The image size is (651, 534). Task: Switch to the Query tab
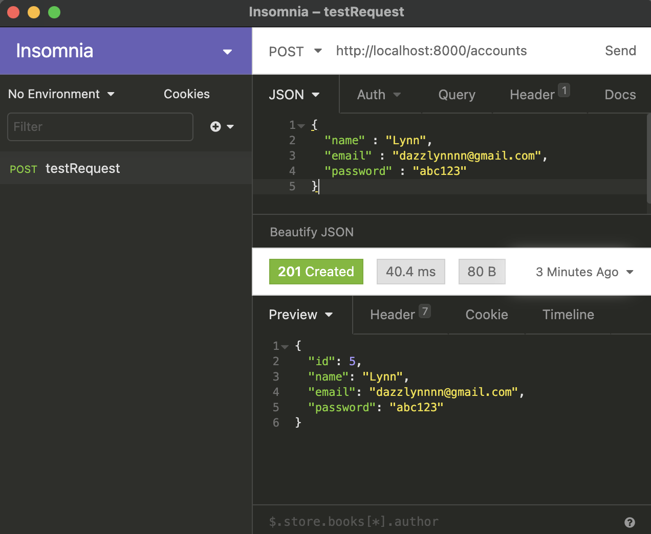pos(457,95)
